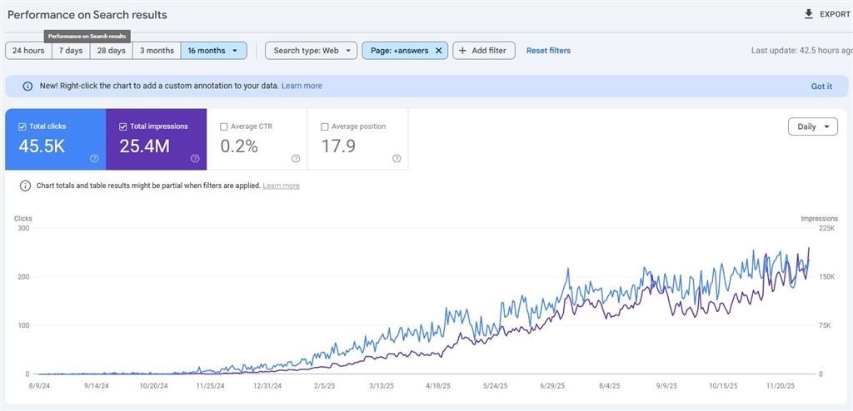The width and height of the screenshot is (853, 411).
Task: Click help icon on Total impressions card
Action: click(195, 158)
